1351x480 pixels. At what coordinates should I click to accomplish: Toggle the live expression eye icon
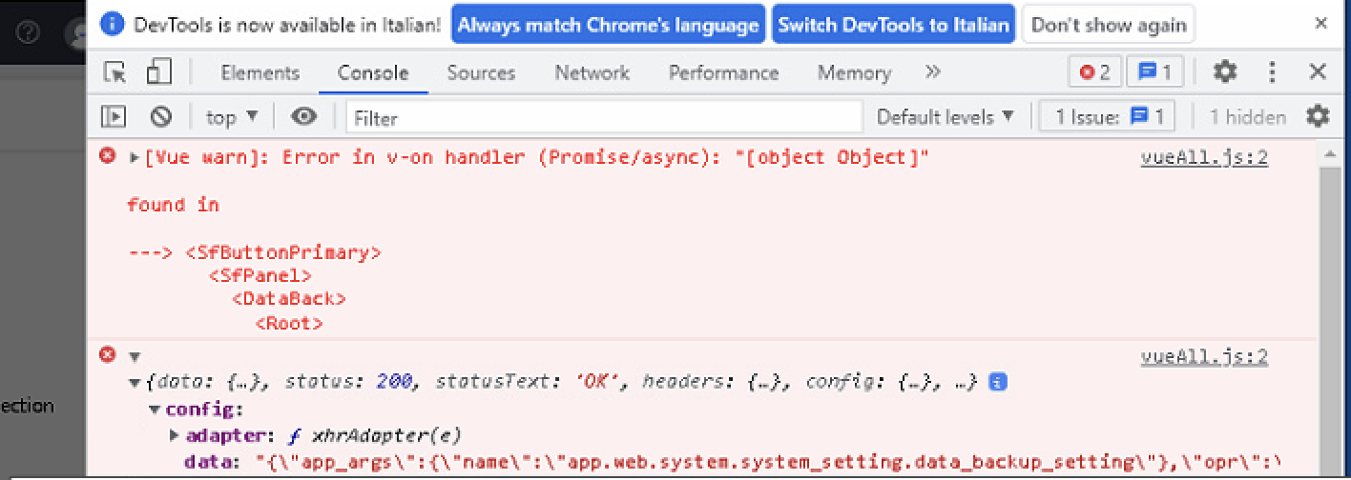(303, 117)
